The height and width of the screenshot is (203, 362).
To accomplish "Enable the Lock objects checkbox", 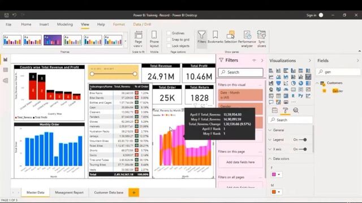I will [x=169, y=46].
